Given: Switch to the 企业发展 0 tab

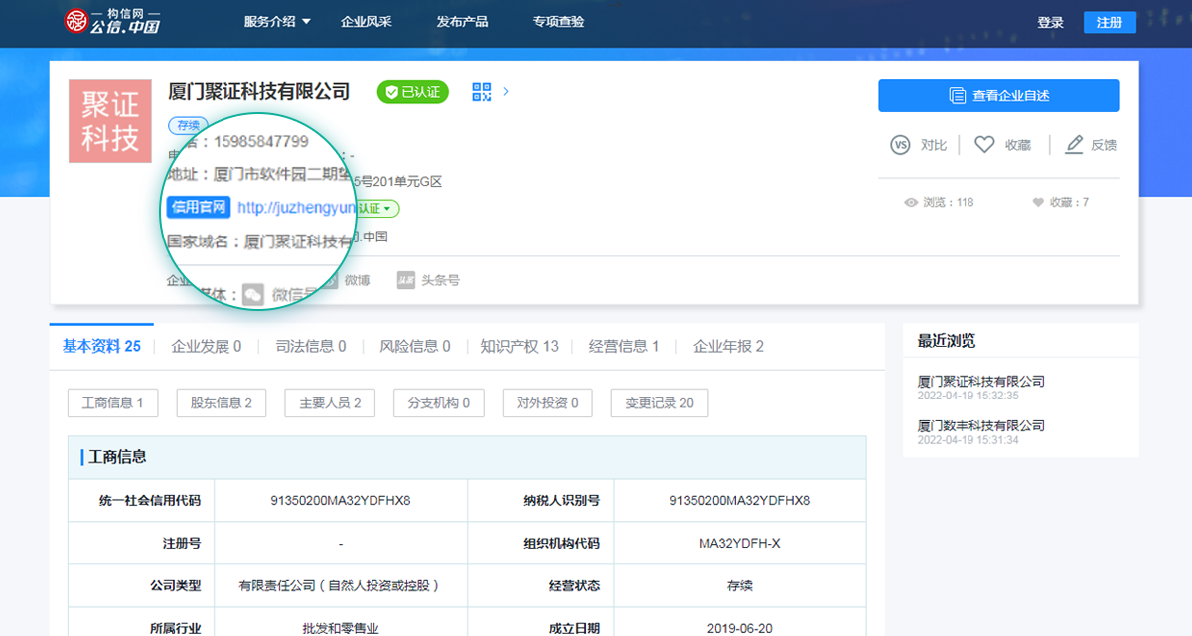Looking at the screenshot, I should 207,346.
